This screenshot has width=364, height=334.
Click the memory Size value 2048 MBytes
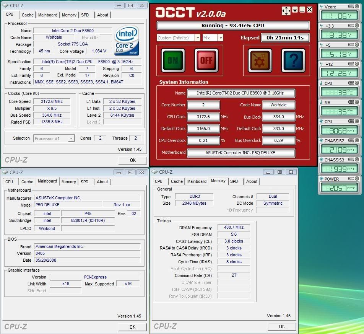pyautogui.click(x=194, y=204)
